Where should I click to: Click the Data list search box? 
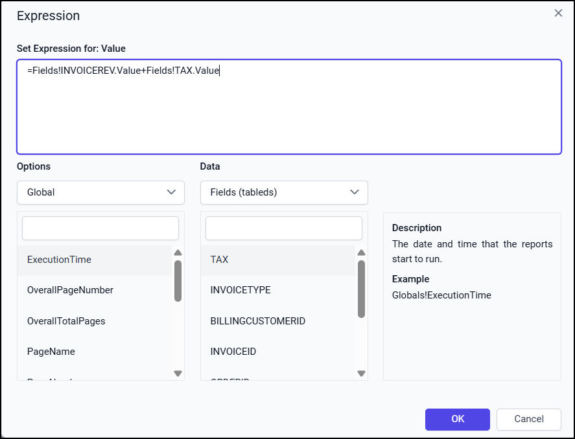pos(284,229)
